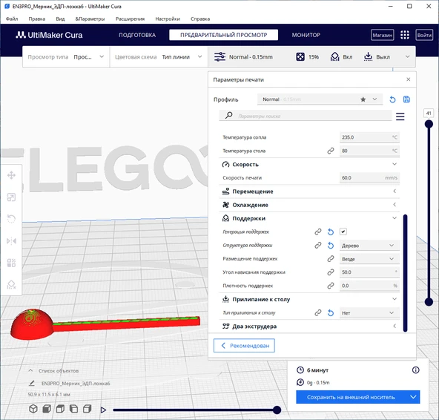Reset profile changes with the undo arrow icon
The image size is (439, 420).
click(392, 99)
